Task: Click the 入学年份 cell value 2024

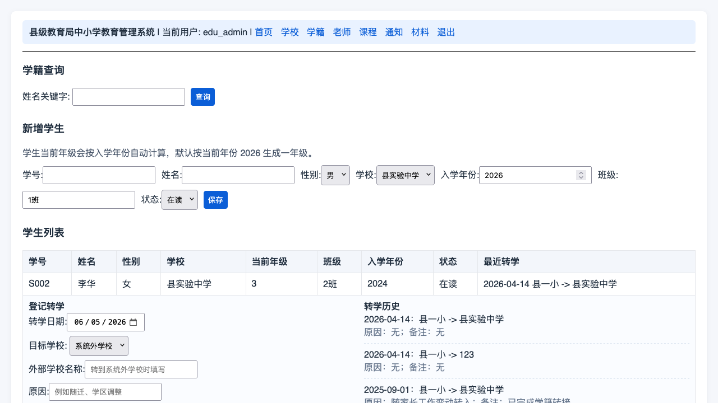Action: (x=397, y=284)
